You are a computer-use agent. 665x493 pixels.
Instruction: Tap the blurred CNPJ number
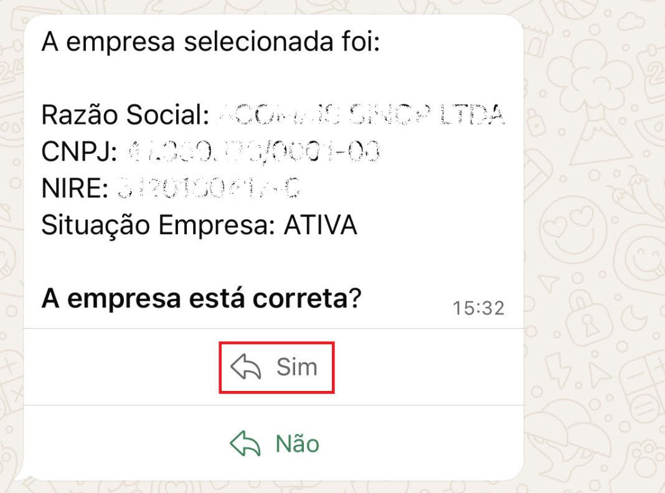252,151
